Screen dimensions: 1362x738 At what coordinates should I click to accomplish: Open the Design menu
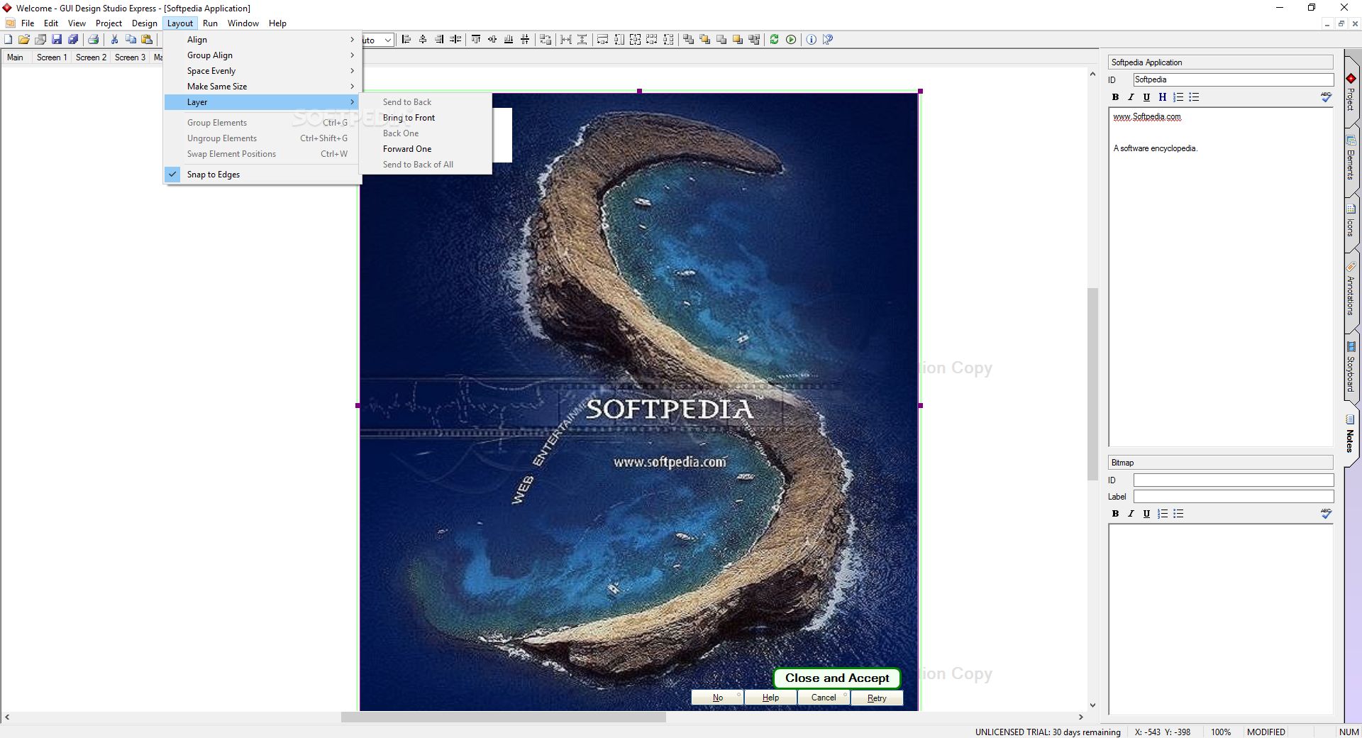(145, 23)
